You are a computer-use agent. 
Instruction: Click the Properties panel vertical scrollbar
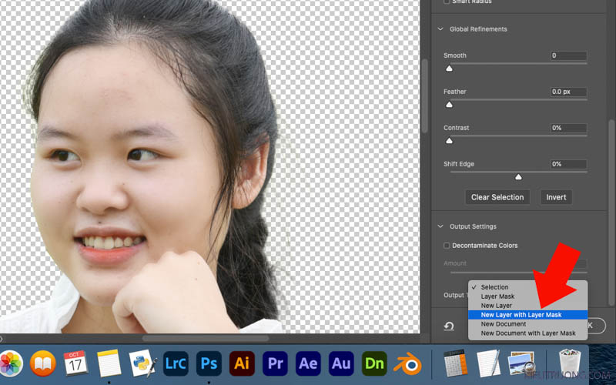(x=611, y=213)
